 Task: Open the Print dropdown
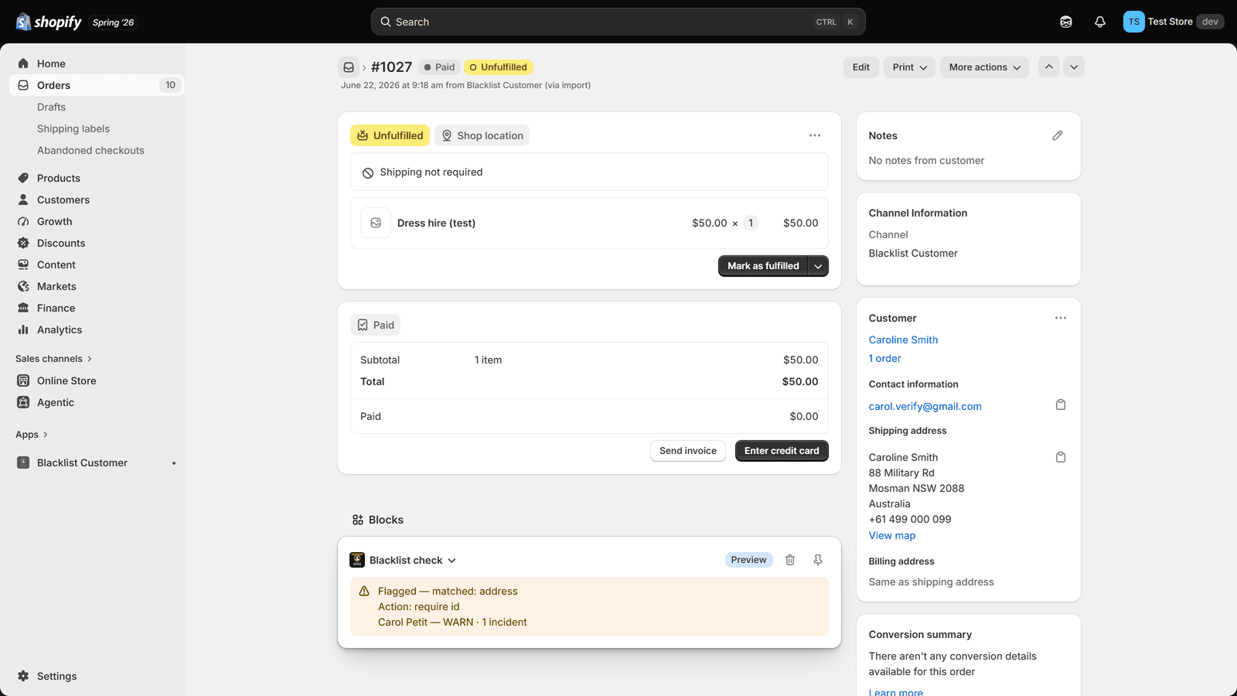tap(909, 67)
